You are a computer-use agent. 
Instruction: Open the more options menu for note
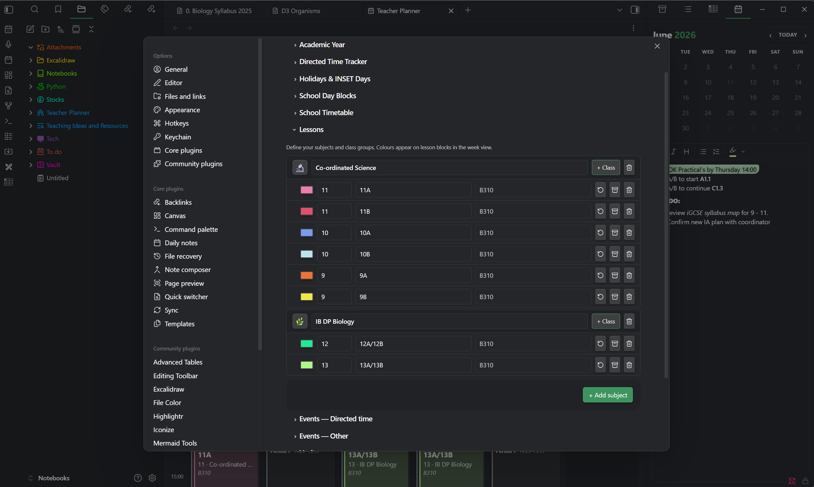tap(633, 28)
